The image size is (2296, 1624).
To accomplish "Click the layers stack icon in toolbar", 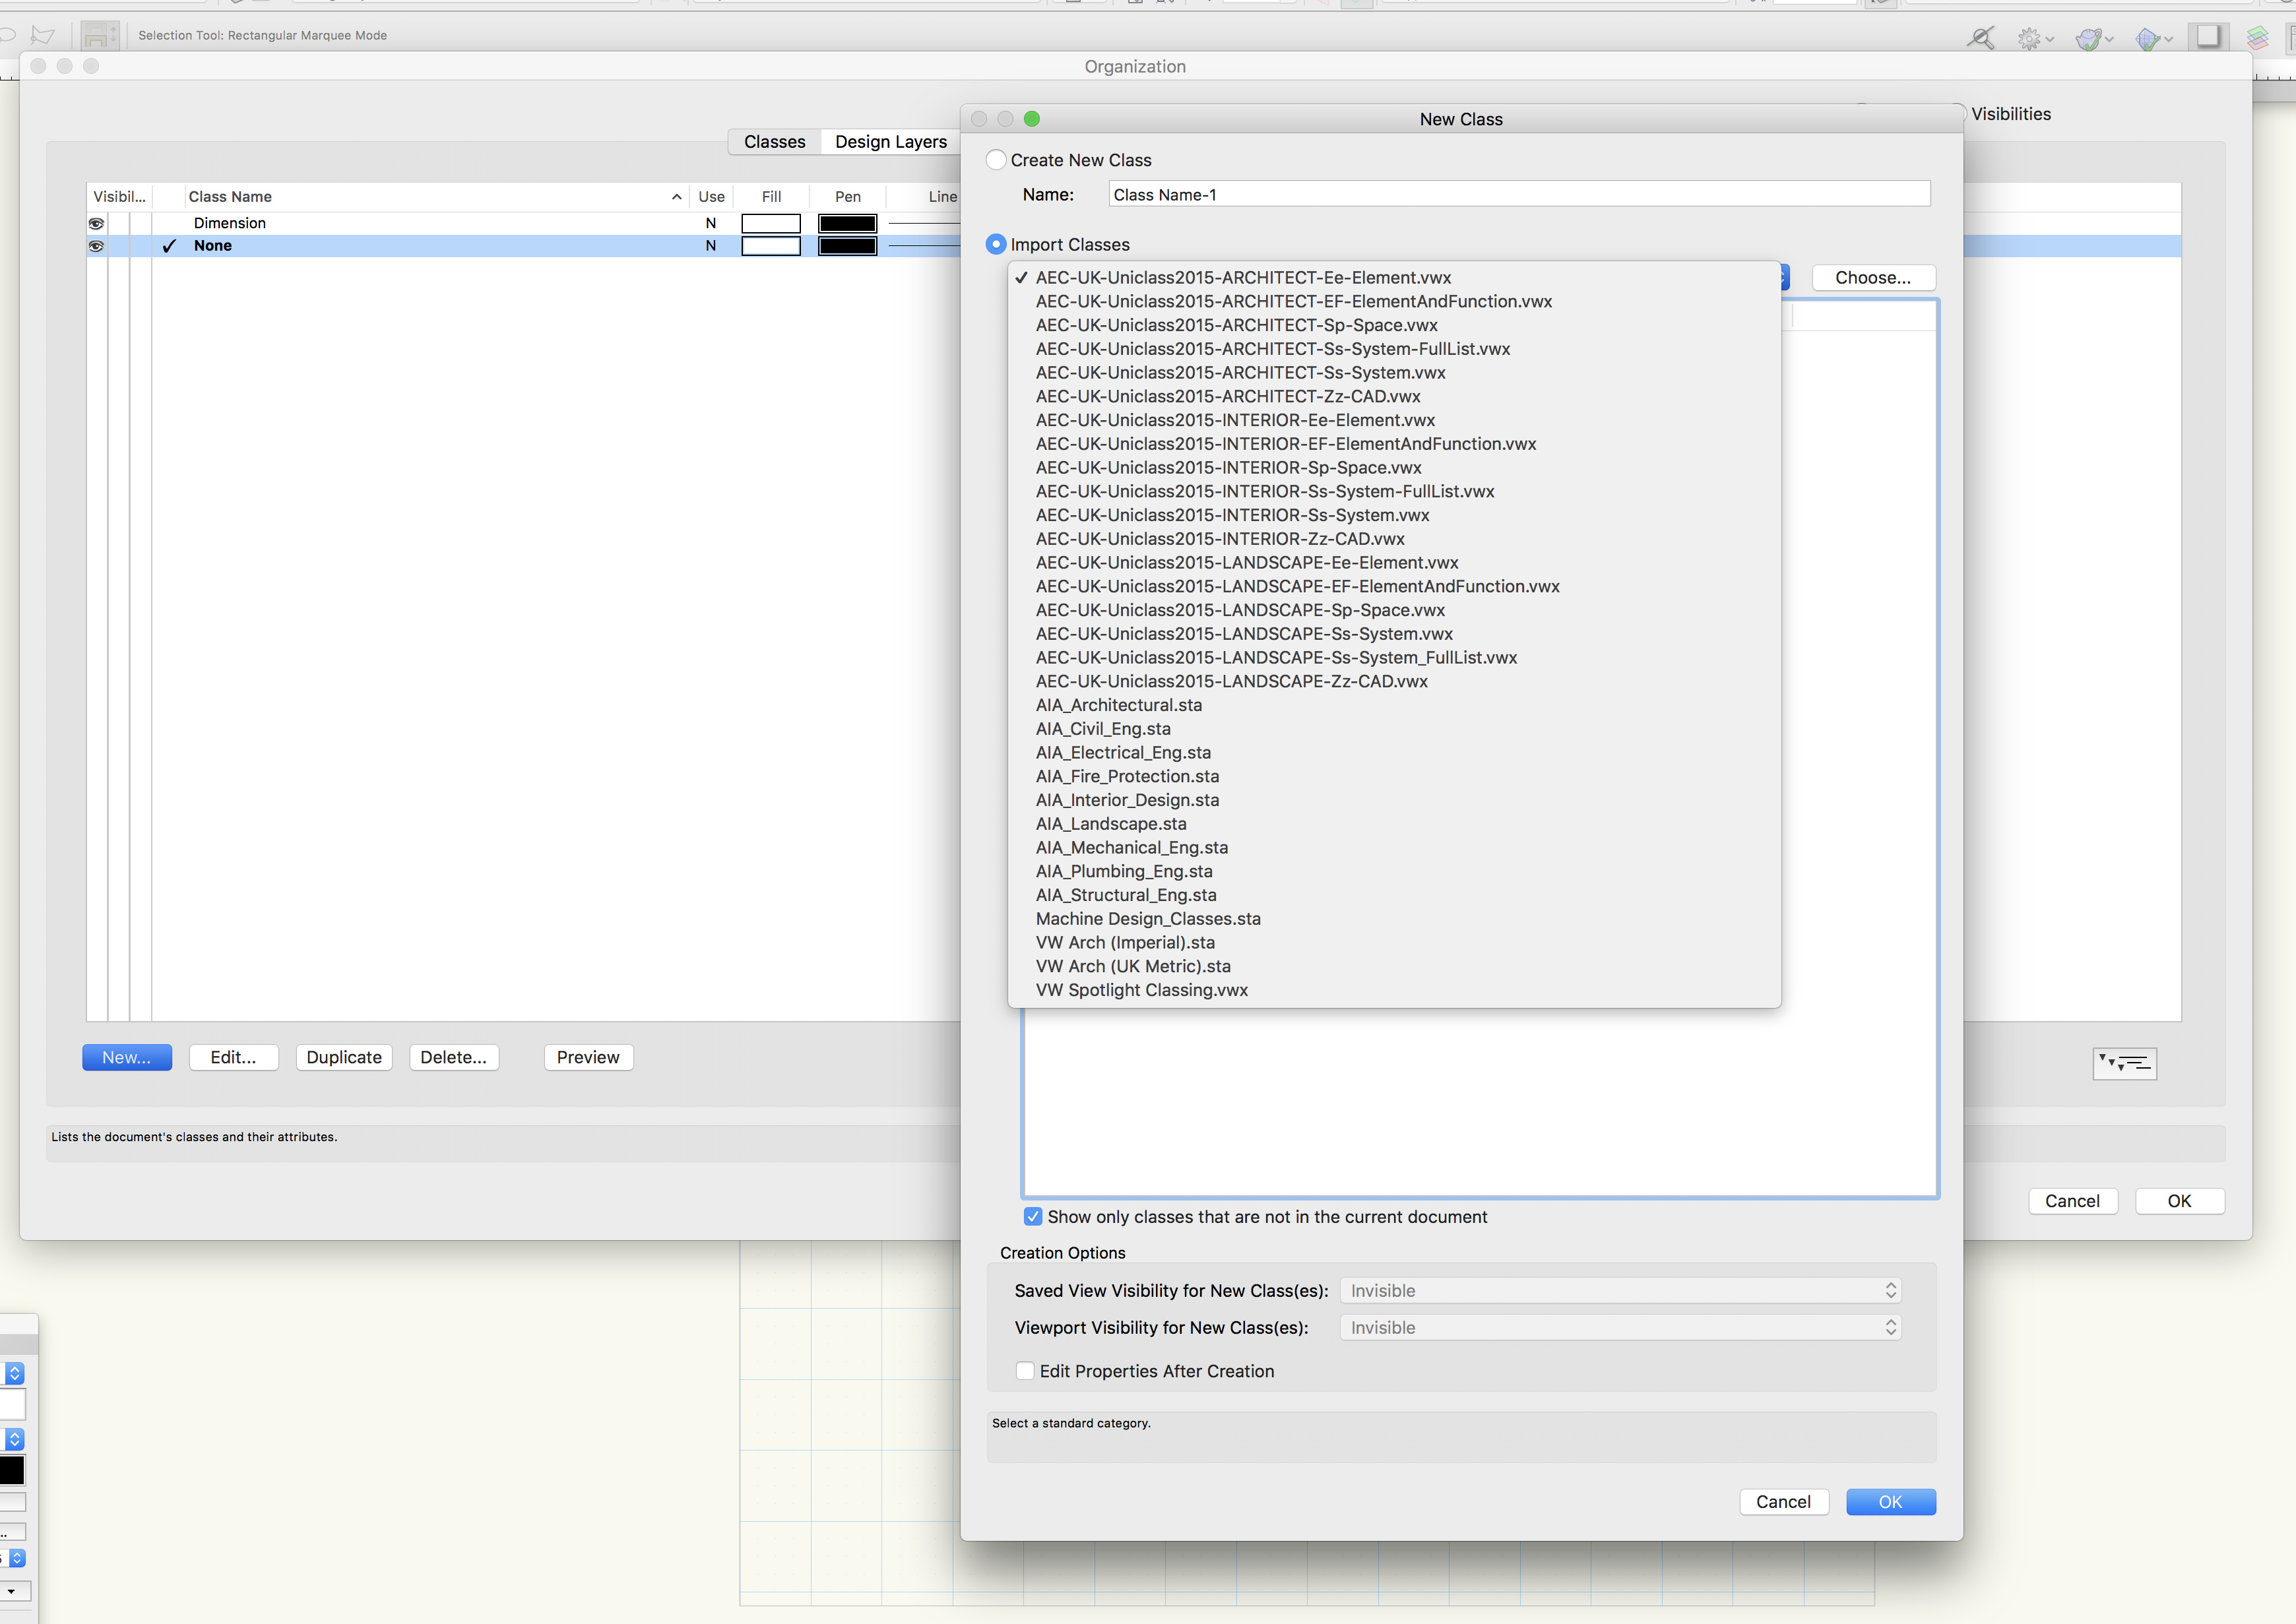I will 2257,38.
